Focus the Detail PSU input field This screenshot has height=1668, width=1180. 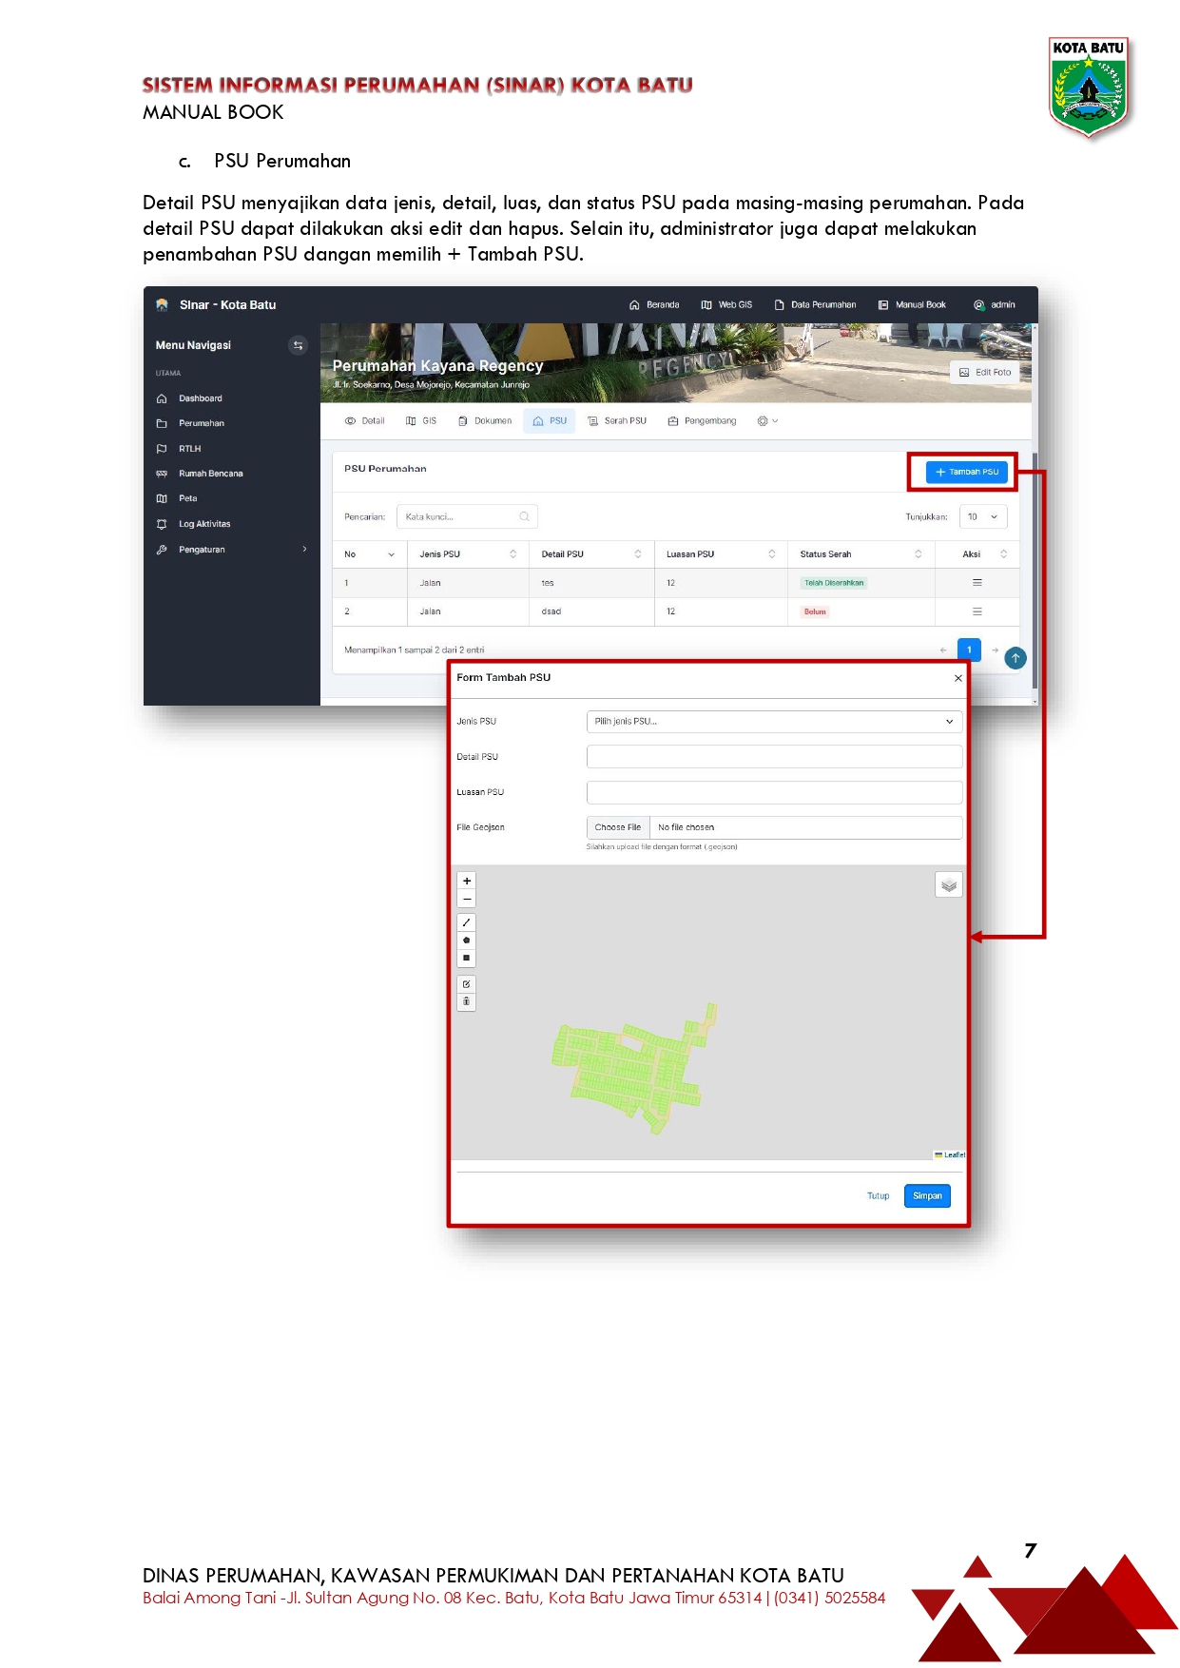click(774, 756)
